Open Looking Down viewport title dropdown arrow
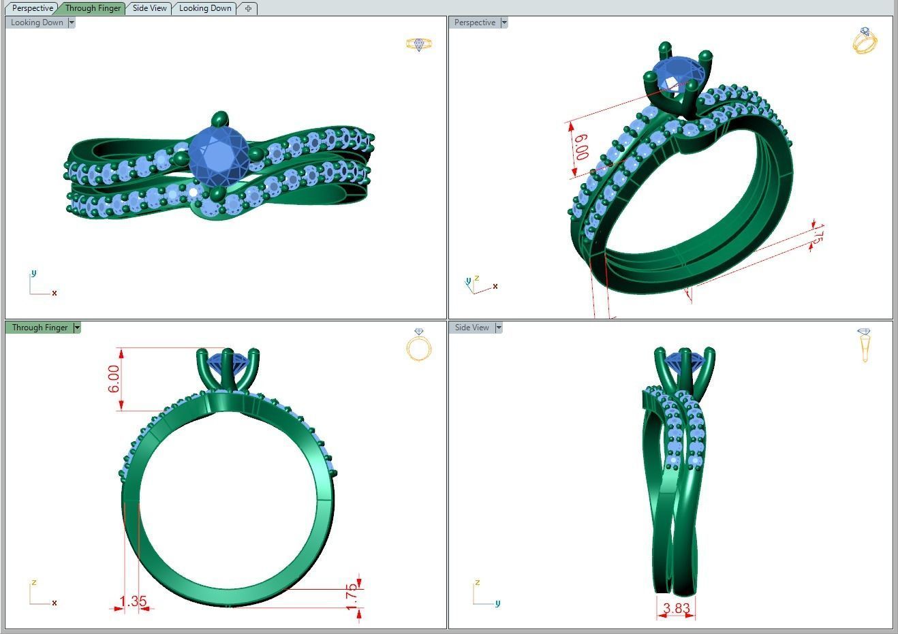The width and height of the screenshot is (898, 634). 72,22
